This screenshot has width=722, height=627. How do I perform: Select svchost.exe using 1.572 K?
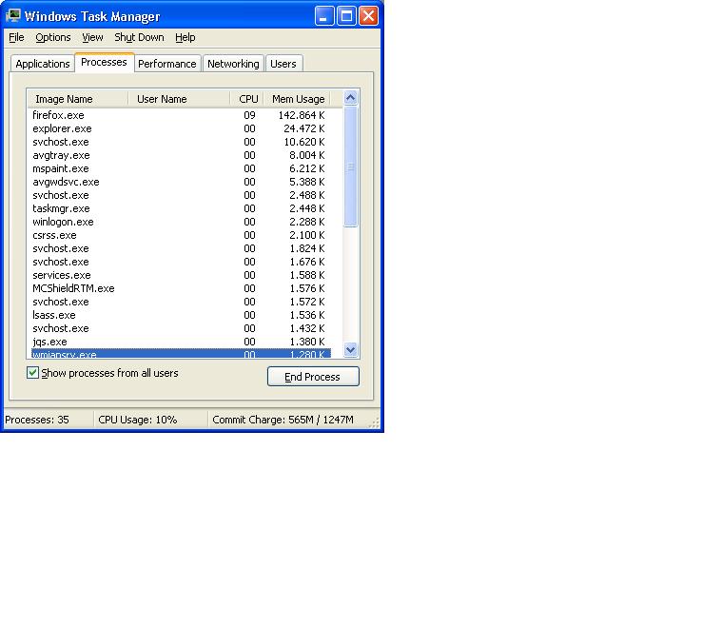tap(181, 303)
